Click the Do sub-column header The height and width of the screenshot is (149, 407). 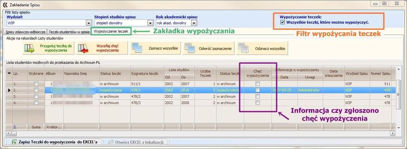click(x=187, y=77)
